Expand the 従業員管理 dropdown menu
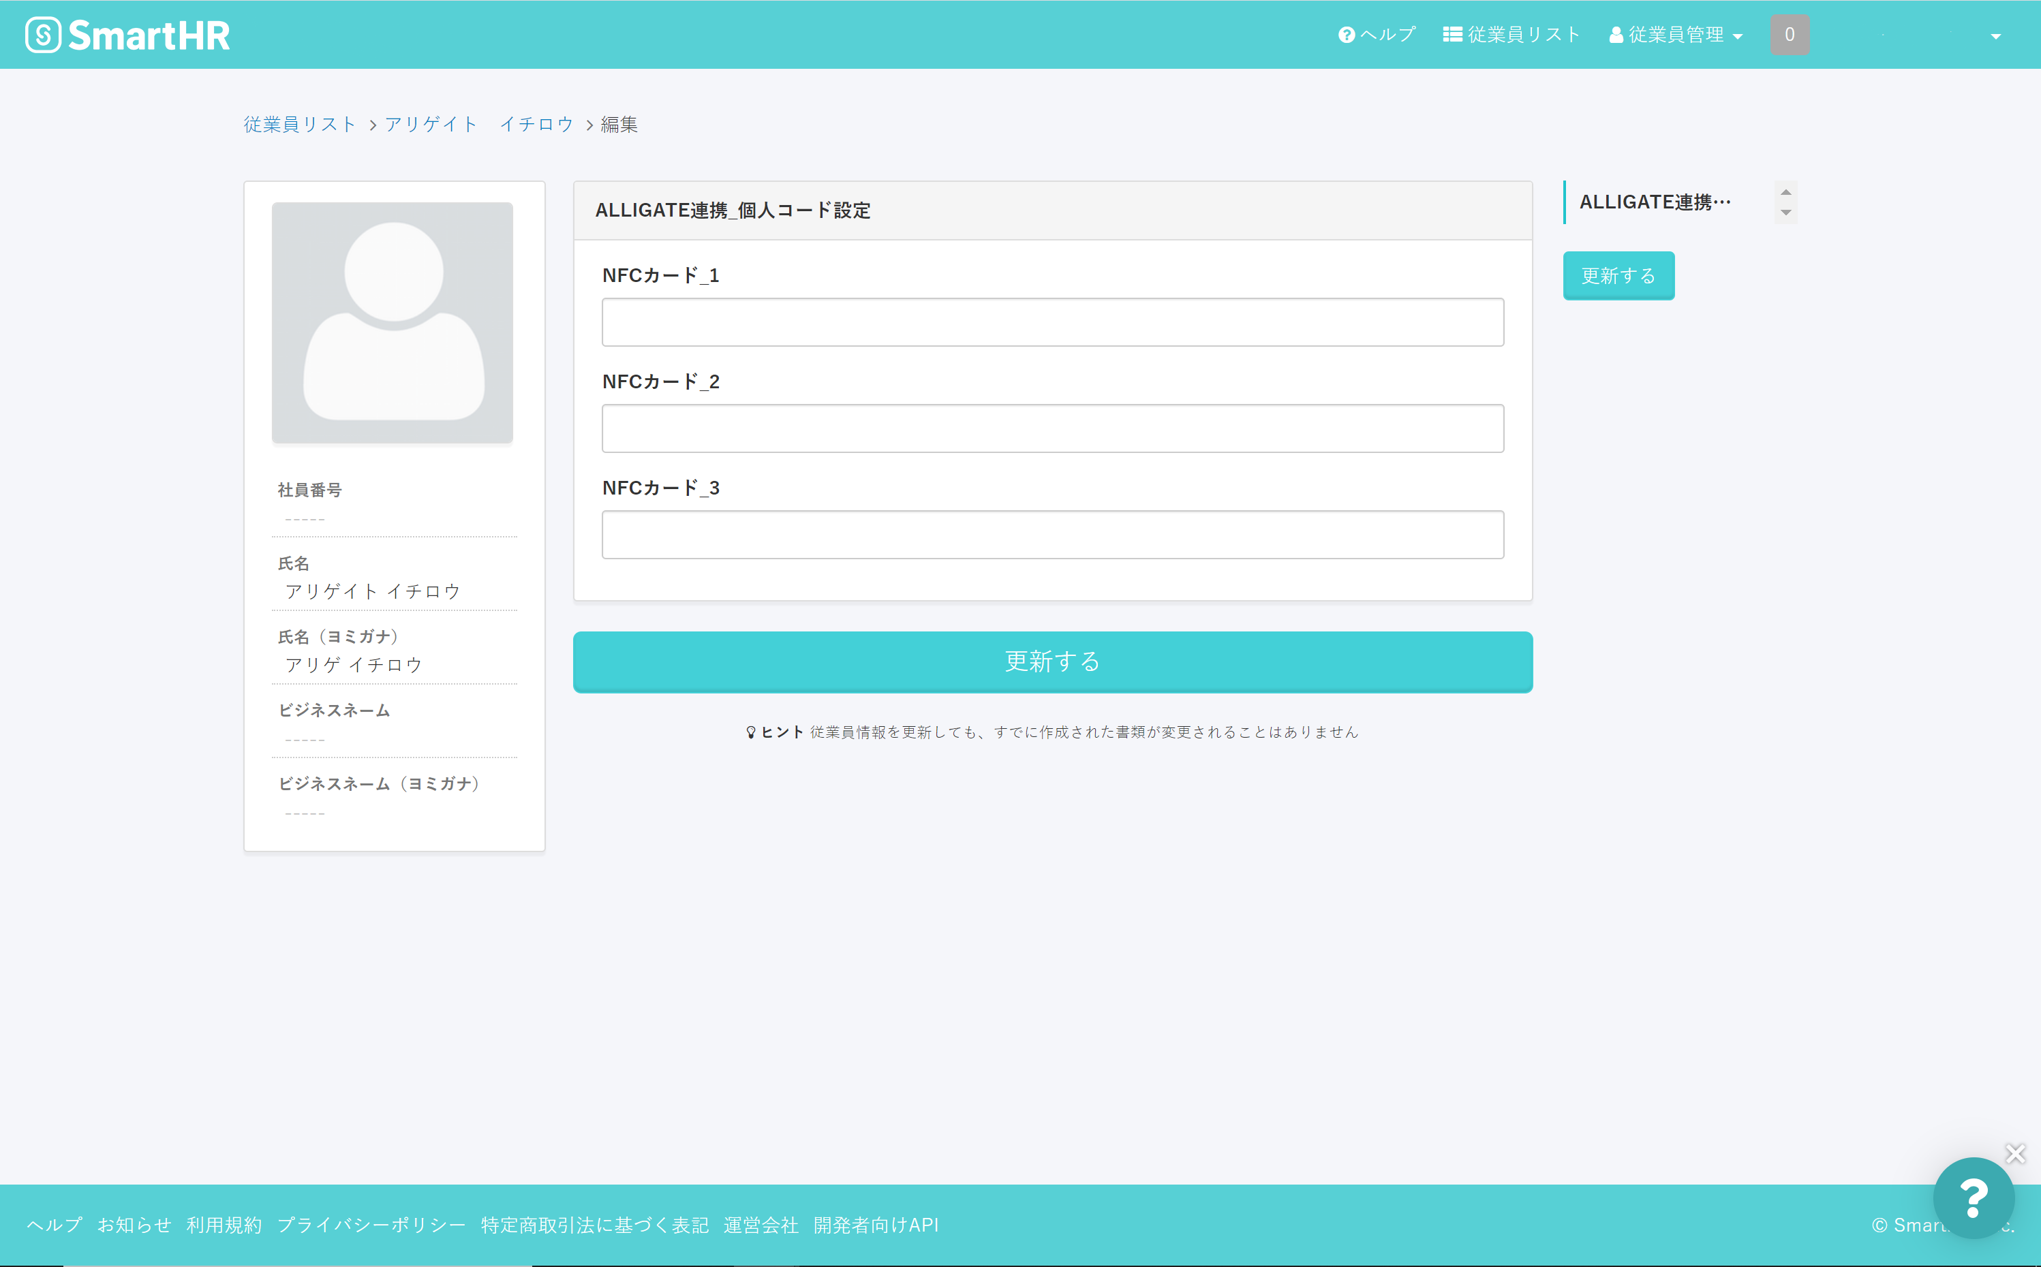The height and width of the screenshot is (1267, 2041). coord(1676,34)
